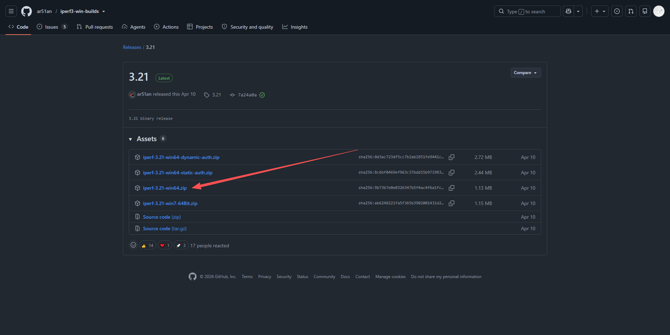Screen dimensions: 670x335
Task: Open the footer Community link
Action: click(325, 277)
